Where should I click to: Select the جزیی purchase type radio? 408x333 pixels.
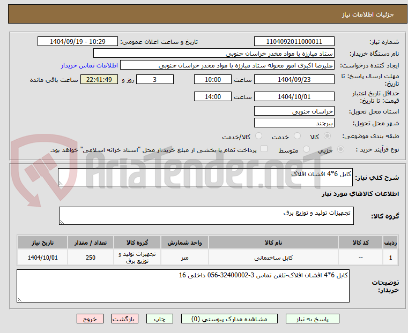click(x=340, y=149)
